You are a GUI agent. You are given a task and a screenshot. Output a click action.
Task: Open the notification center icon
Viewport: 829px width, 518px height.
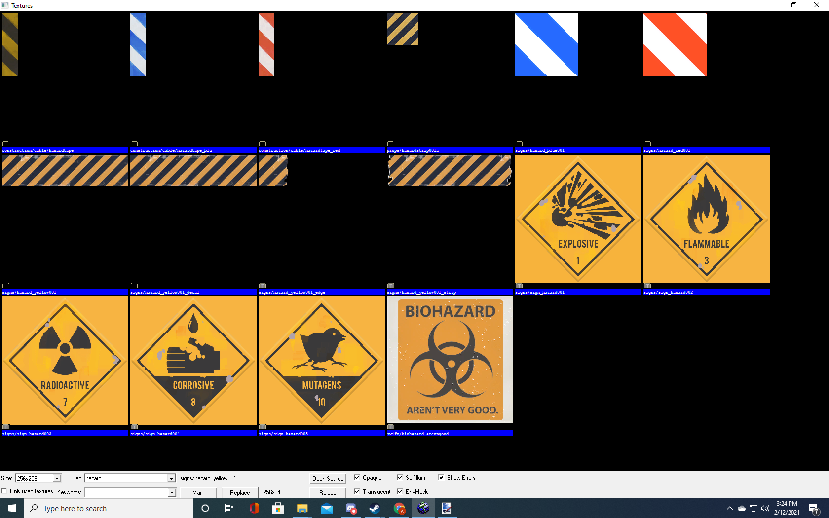click(814, 508)
